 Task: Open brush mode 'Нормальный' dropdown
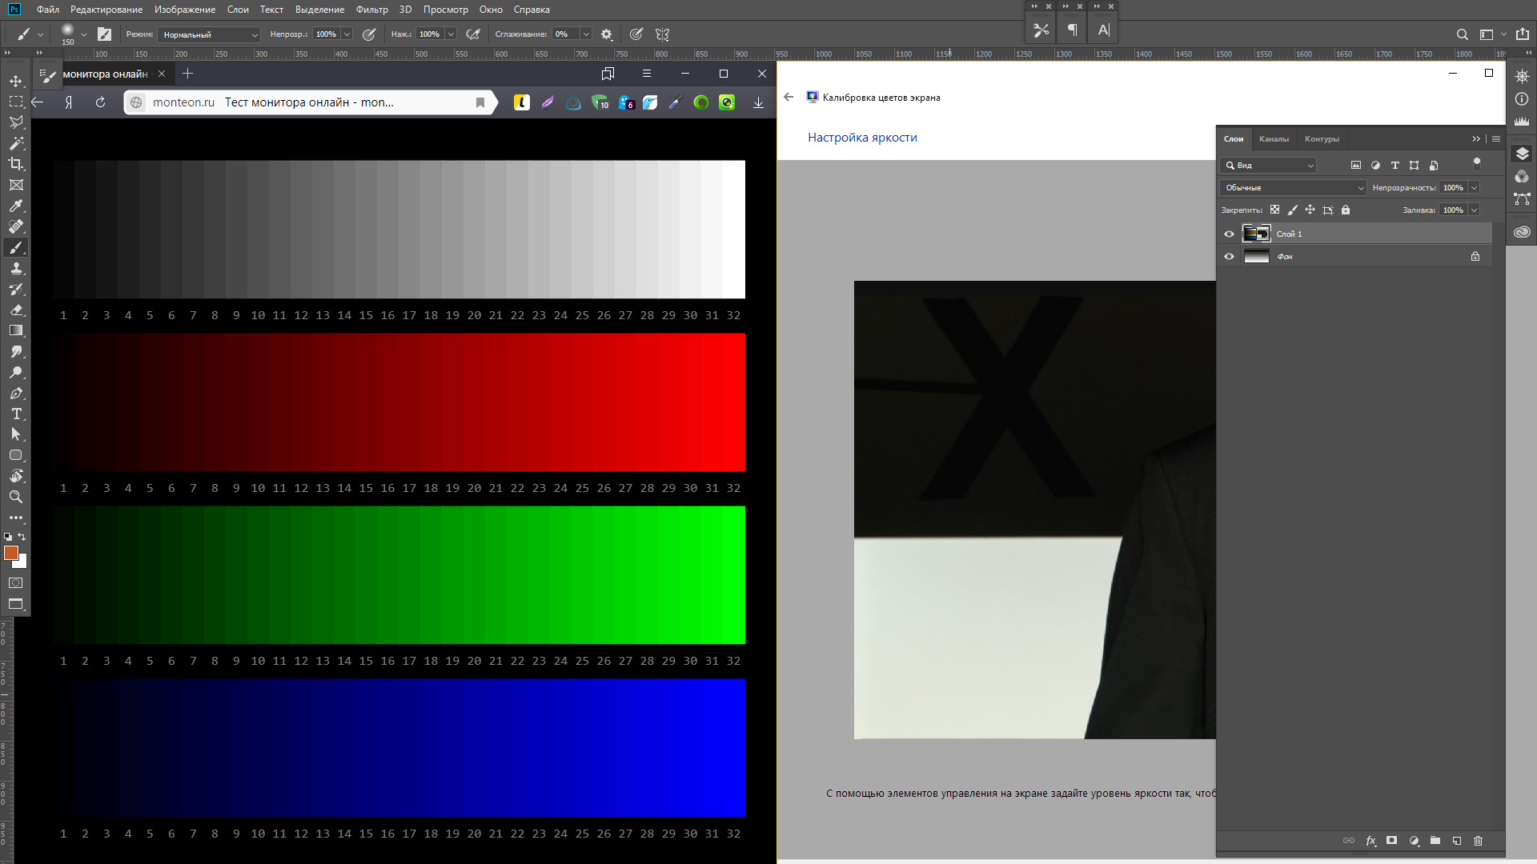click(x=209, y=34)
